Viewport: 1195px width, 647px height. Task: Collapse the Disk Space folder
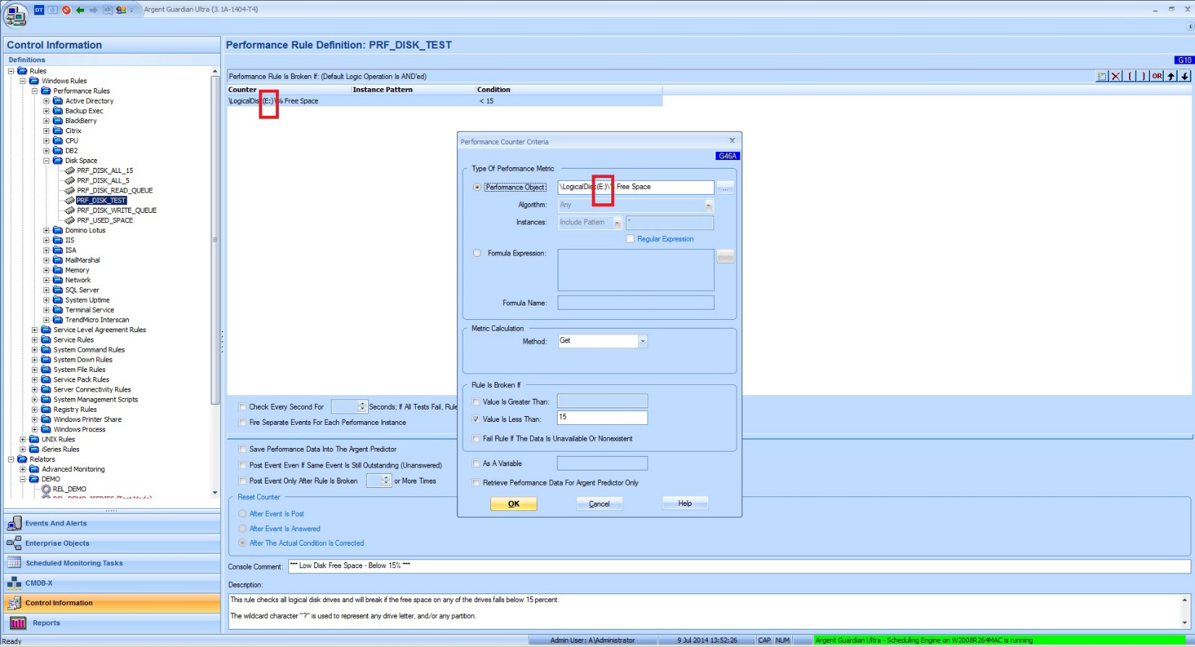(x=46, y=161)
